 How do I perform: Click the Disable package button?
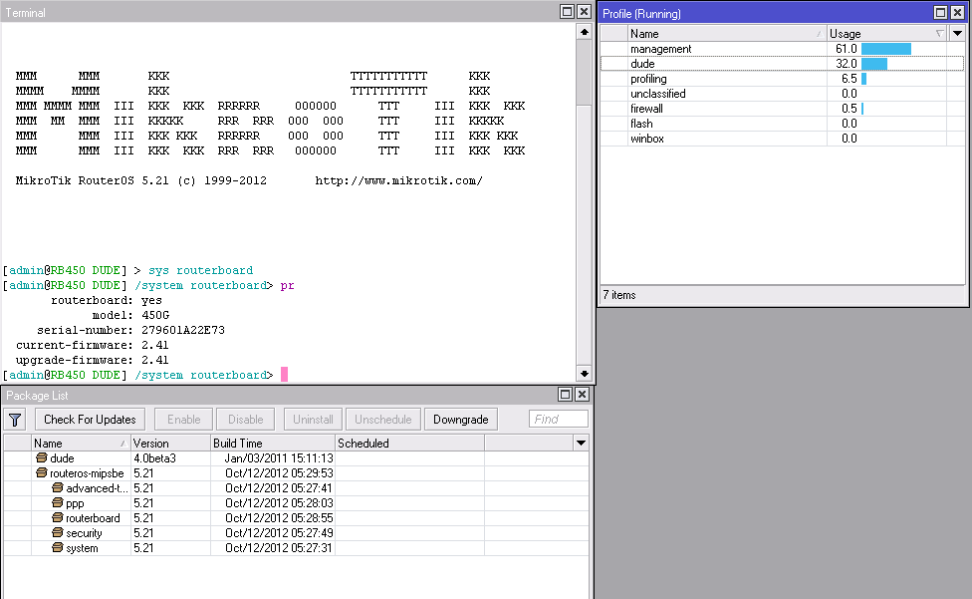click(x=245, y=420)
